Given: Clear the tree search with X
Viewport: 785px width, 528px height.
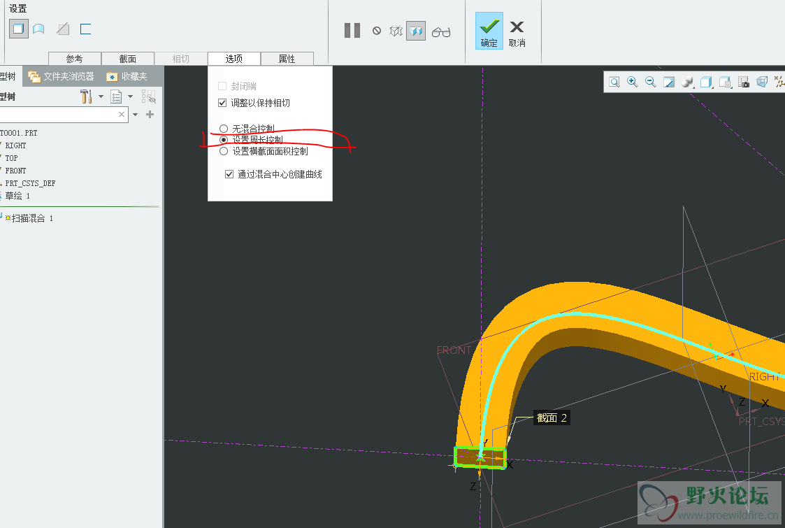Looking at the screenshot, I should (x=122, y=115).
